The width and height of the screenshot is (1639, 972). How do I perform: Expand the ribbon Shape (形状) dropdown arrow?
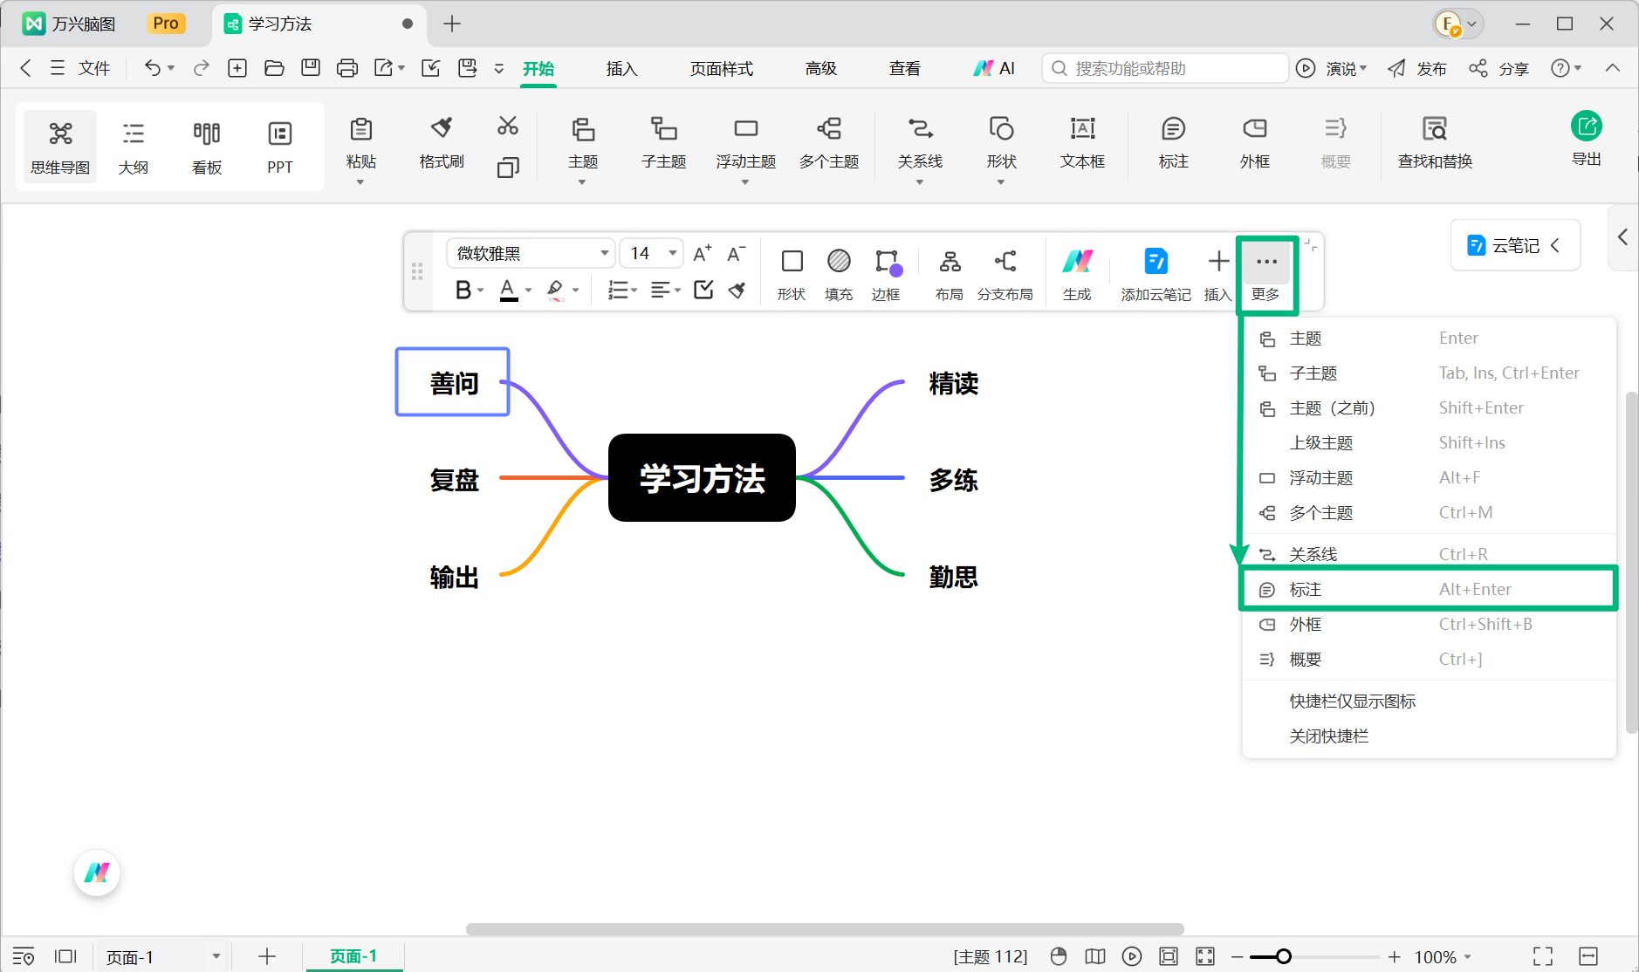pos(1001,182)
